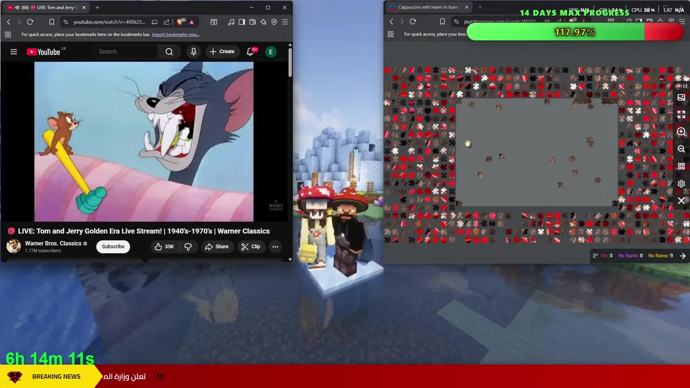Click the Import bookmarks now link
690x388 pixels.
(175, 34)
